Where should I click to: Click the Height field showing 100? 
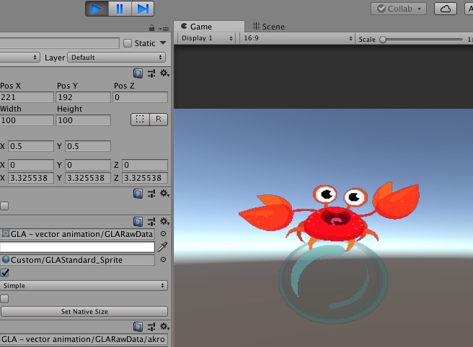point(83,120)
